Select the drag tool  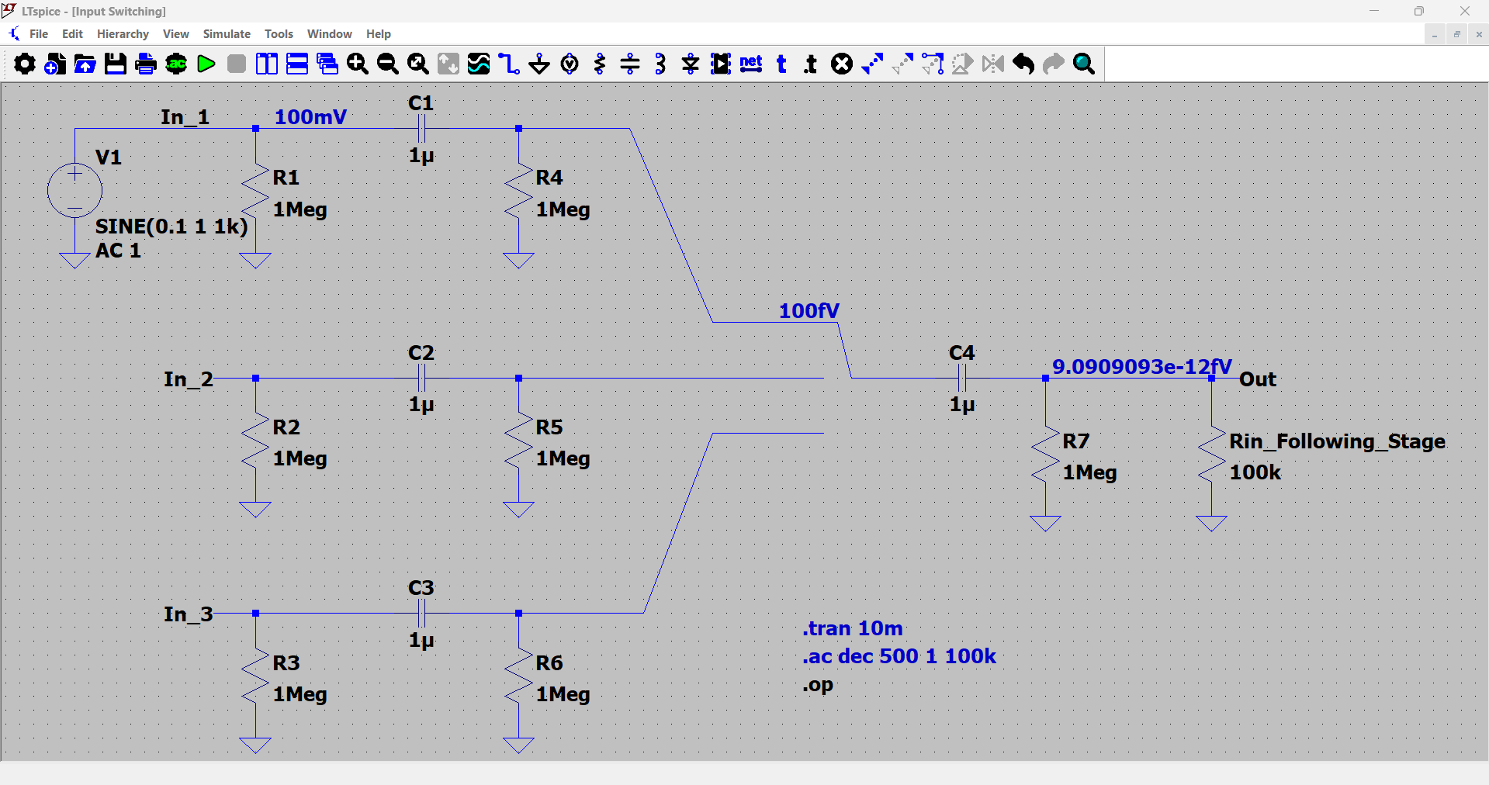pyautogui.click(x=933, y=64)
